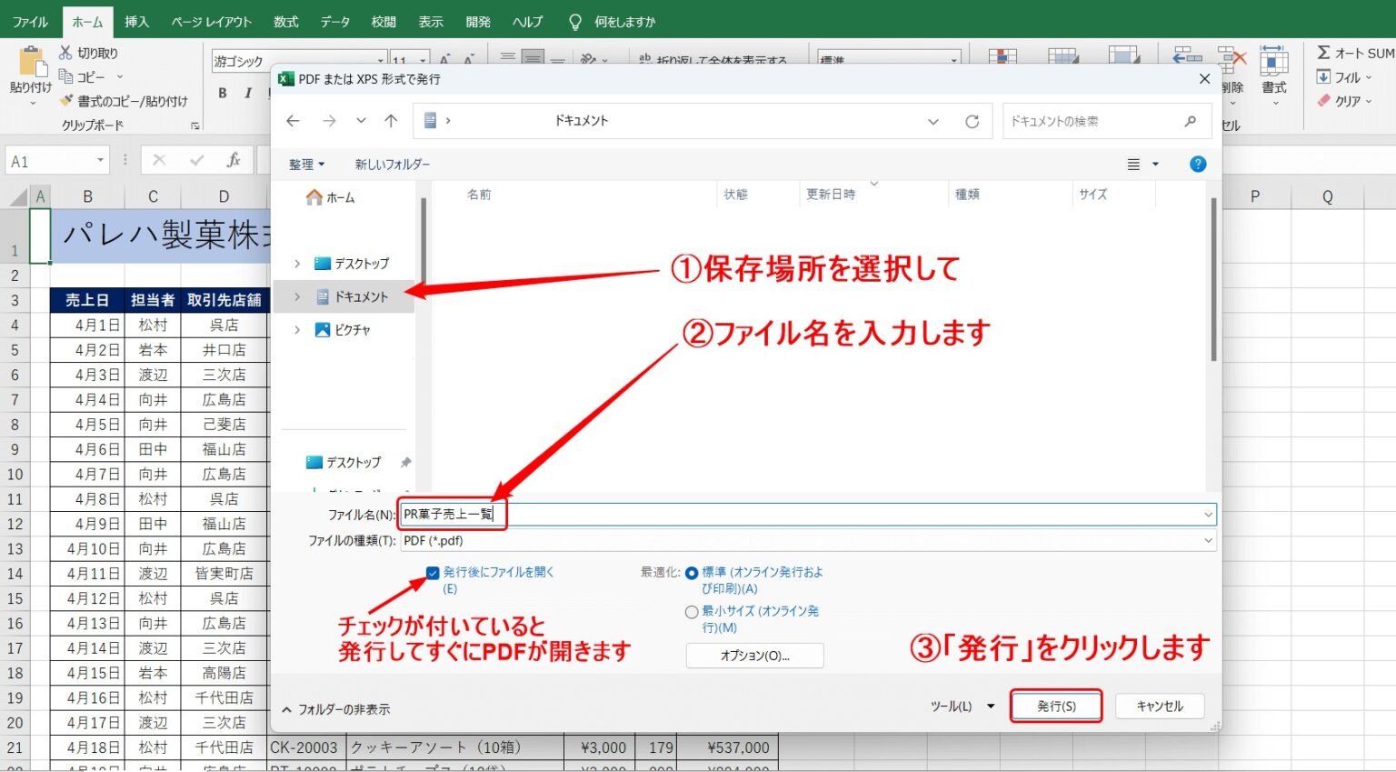Select Pictures (ピクチャ) in the folder tree
The height and width of the screenshot is (772, 1396).
click(x=343, y=330)
